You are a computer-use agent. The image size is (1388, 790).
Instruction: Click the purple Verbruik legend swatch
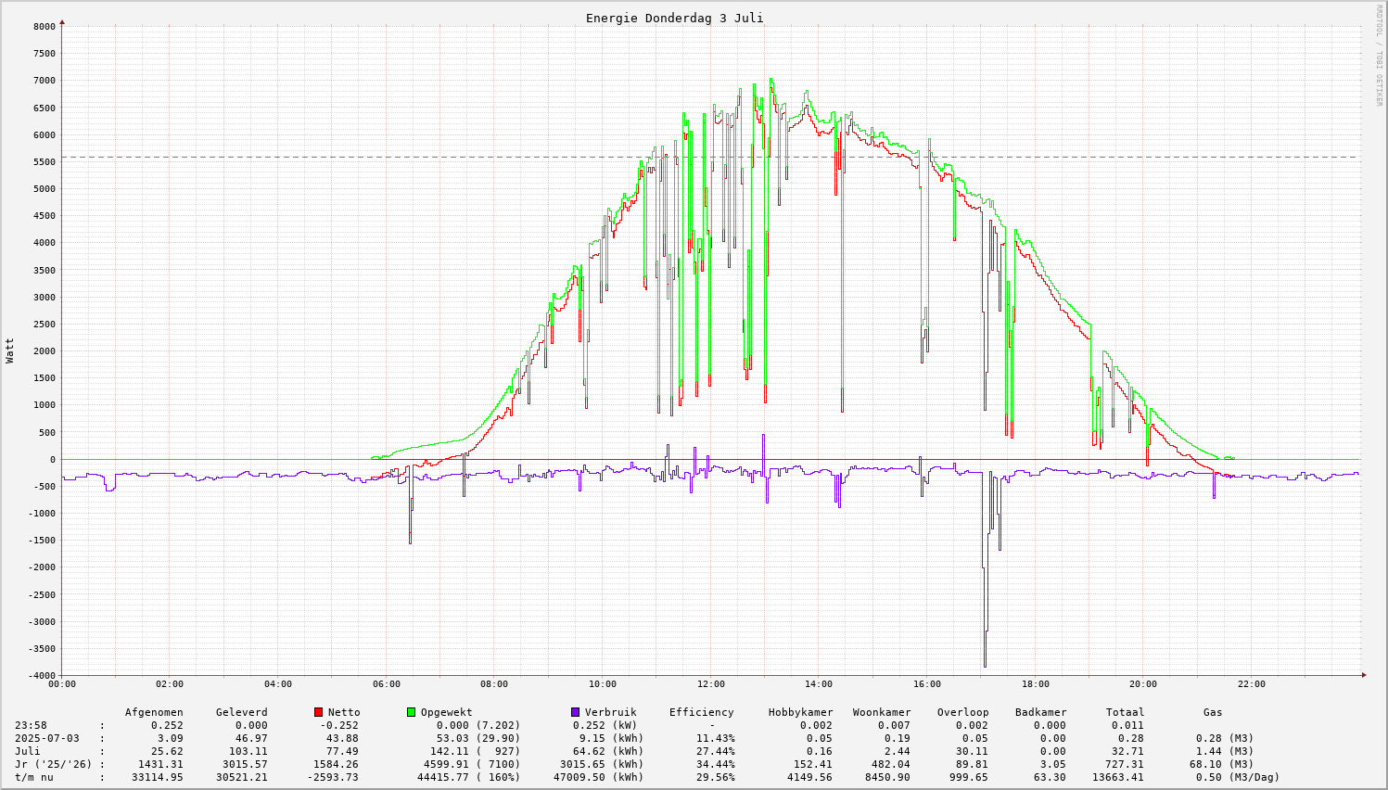576,712
